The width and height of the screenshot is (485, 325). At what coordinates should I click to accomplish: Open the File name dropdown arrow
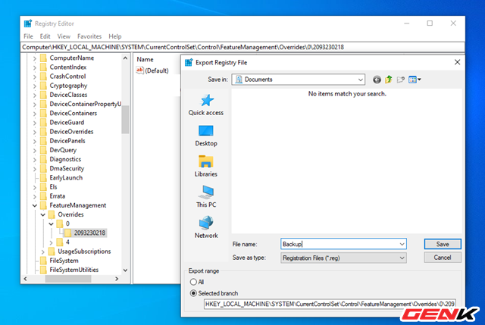[402, 244]
